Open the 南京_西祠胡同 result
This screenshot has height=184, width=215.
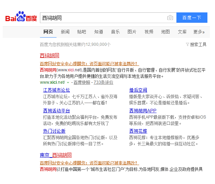coord(56,155)
